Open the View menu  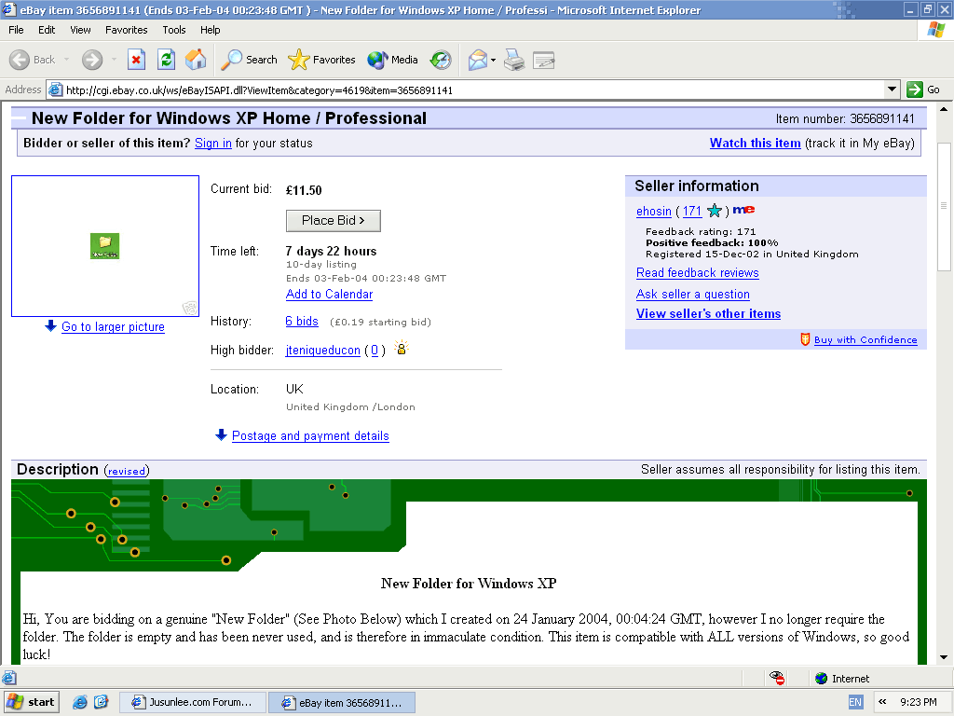80,30
